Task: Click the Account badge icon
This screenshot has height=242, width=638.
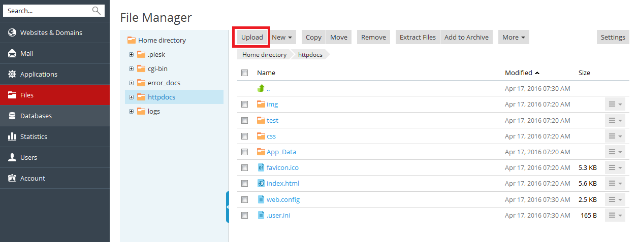Action: pyautogui.click(x=12, y=178)
